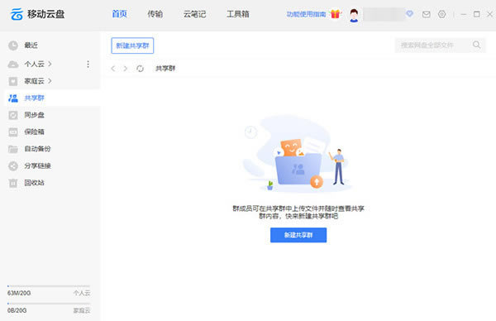Click the blurred username next to avatar
This screenshot has height=321, width=496.
coord(384,15)
